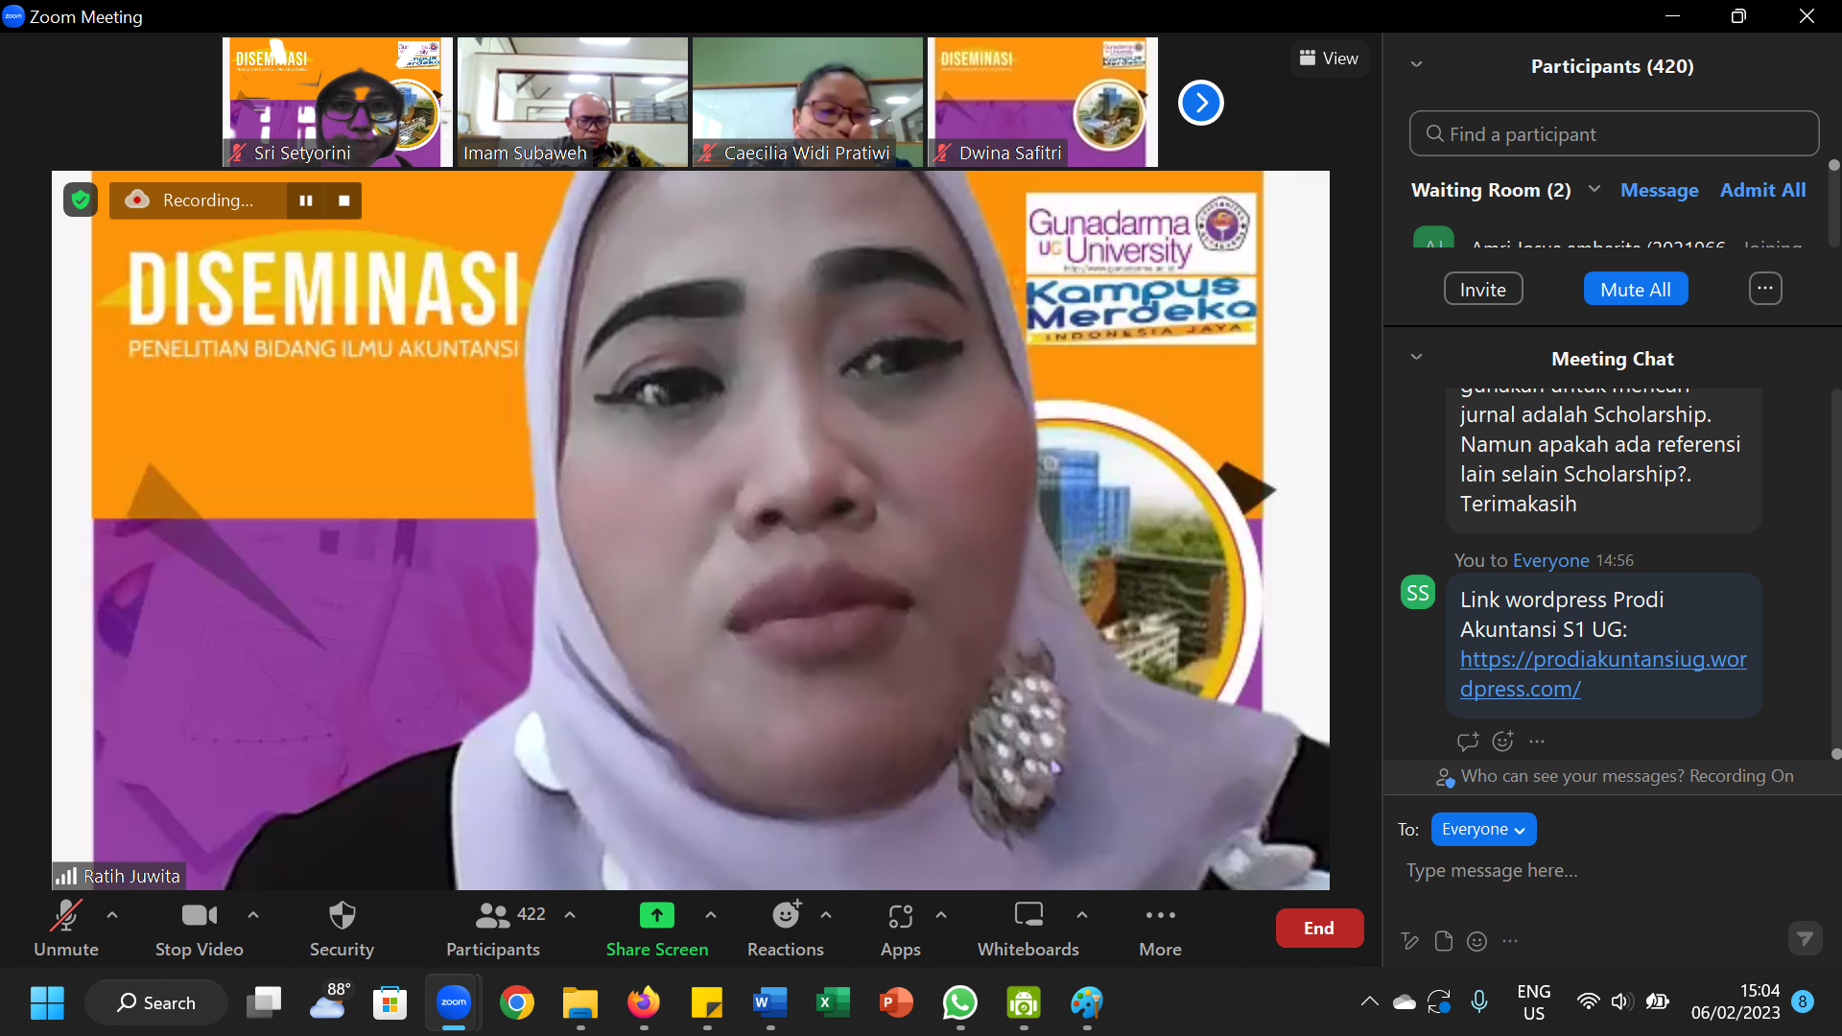
Task: Open more chat input options
Action: click(x=1510, y=941)
